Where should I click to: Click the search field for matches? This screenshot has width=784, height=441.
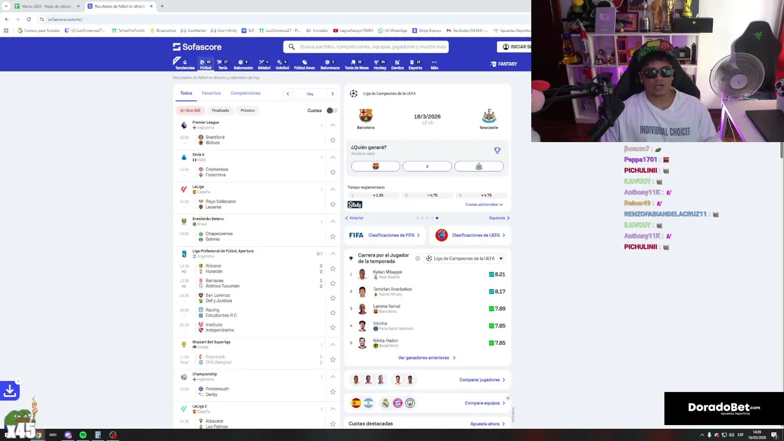point(366,47)
